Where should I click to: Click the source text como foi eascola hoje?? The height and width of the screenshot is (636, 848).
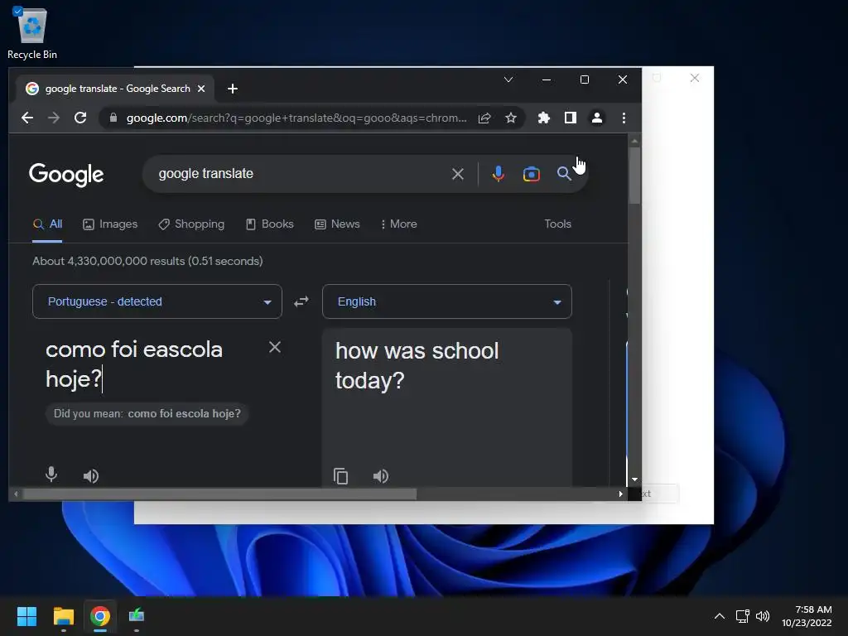point(134,364)
